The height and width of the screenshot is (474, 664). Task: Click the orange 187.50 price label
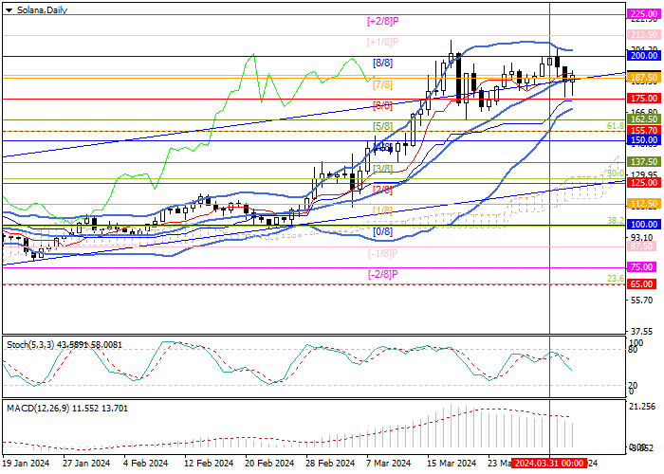click(x=643, y=78)
